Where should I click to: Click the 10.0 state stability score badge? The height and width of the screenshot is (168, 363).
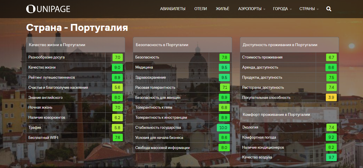223,128
